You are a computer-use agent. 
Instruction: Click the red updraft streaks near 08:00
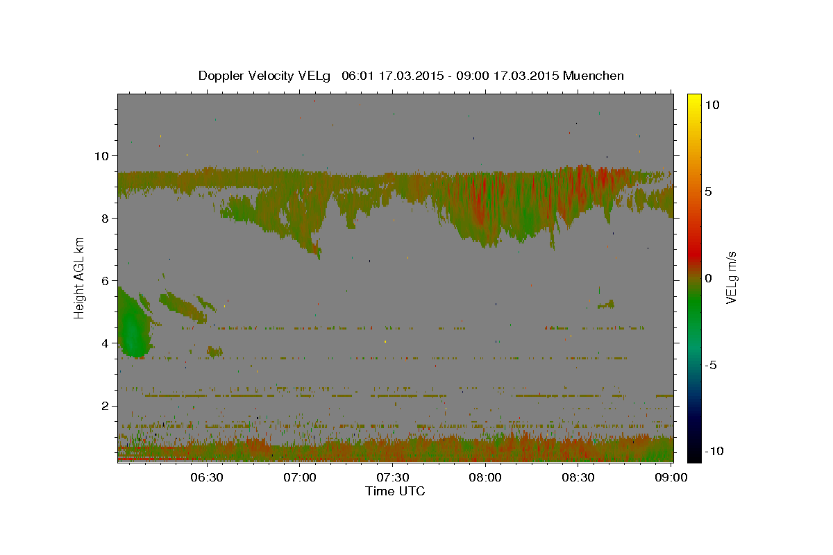[480, 201]
